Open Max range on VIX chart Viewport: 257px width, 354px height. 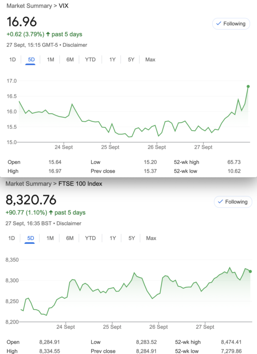point(150,60)
